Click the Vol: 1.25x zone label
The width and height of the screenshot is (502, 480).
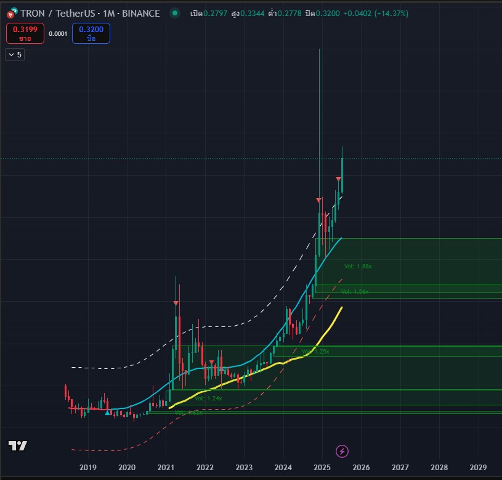[x=315, y=352]
